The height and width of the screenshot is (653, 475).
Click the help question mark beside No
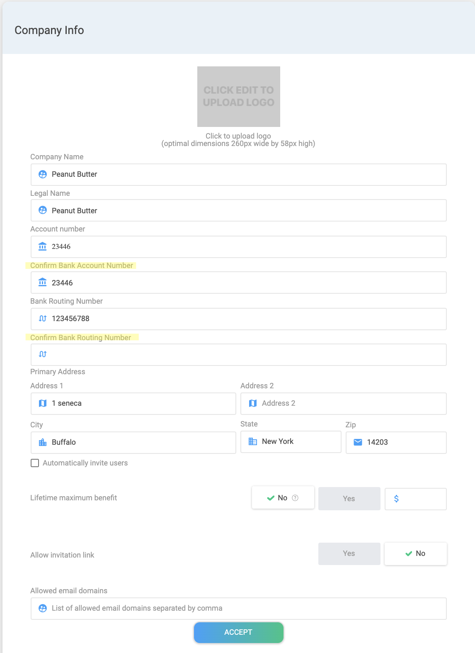[x=295, y=498]
